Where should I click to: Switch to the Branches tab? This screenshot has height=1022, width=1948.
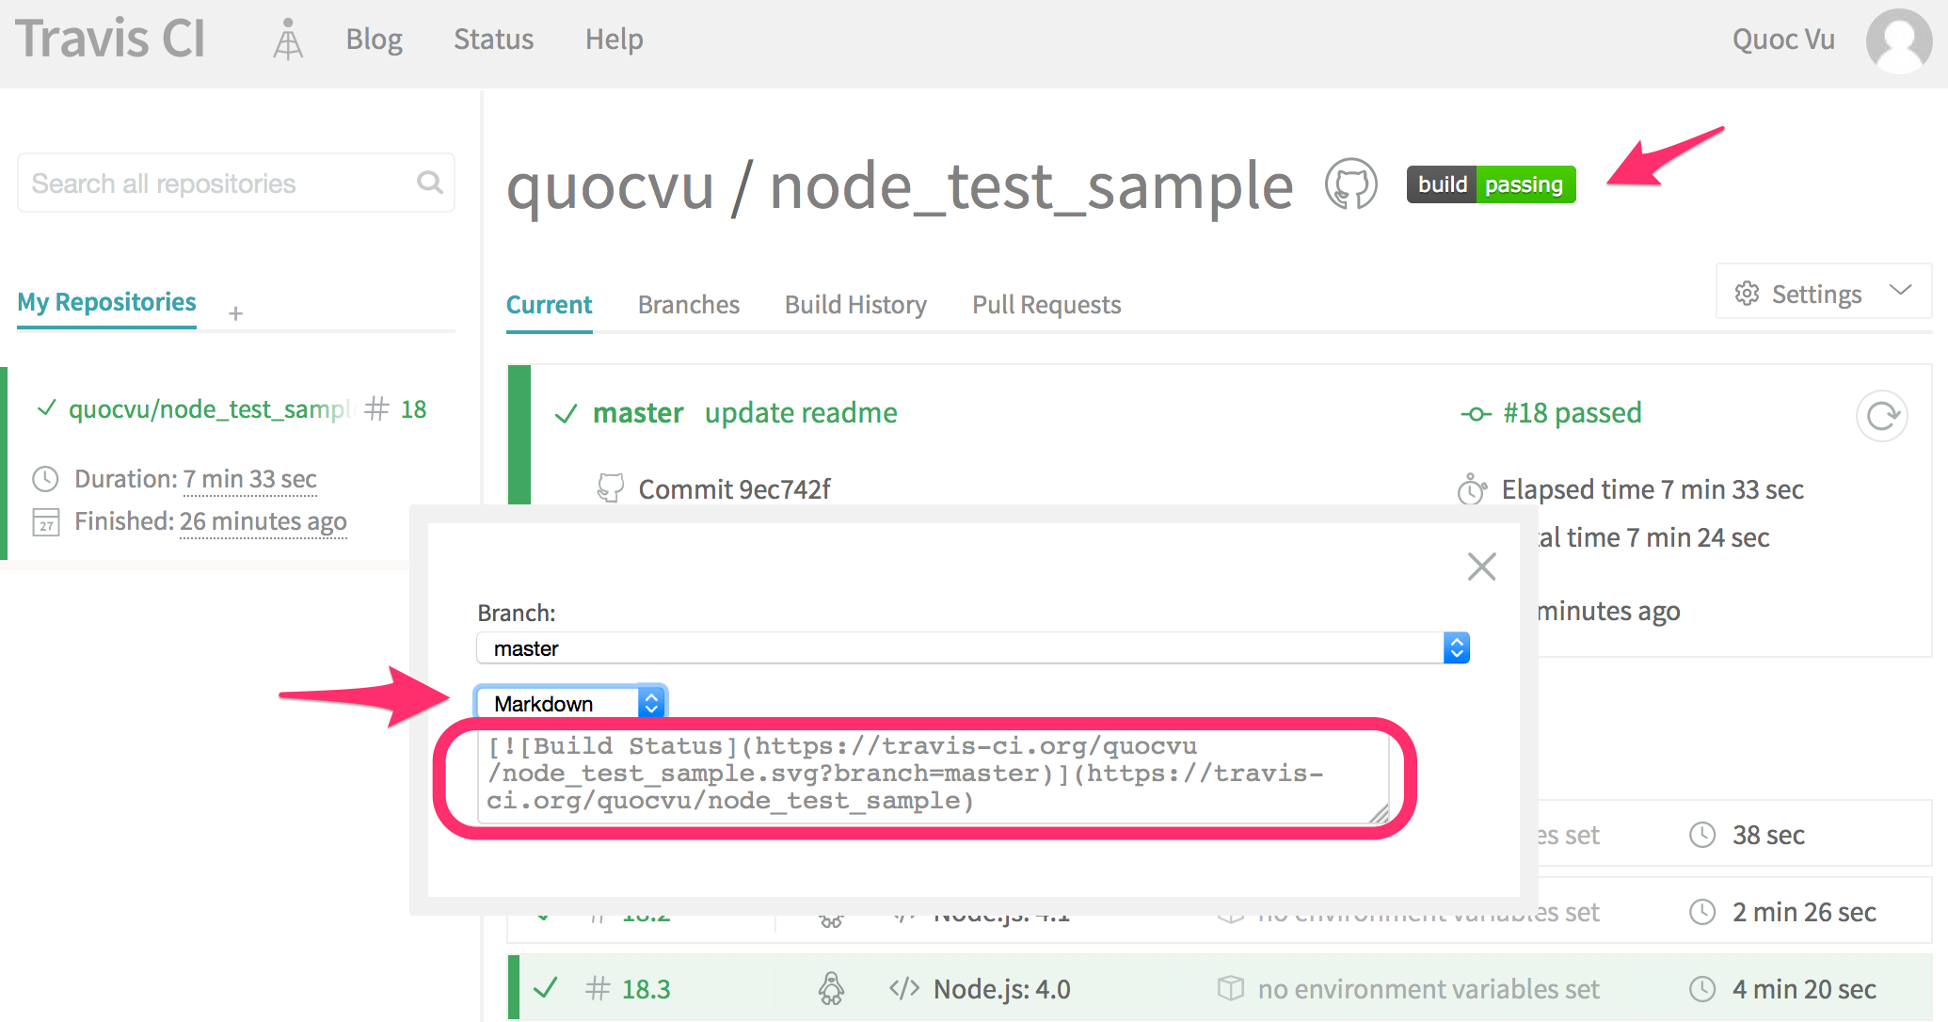689,305
